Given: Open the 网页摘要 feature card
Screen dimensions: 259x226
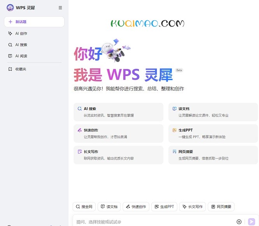Looking at the screenshot, I should tap(213, 155).
